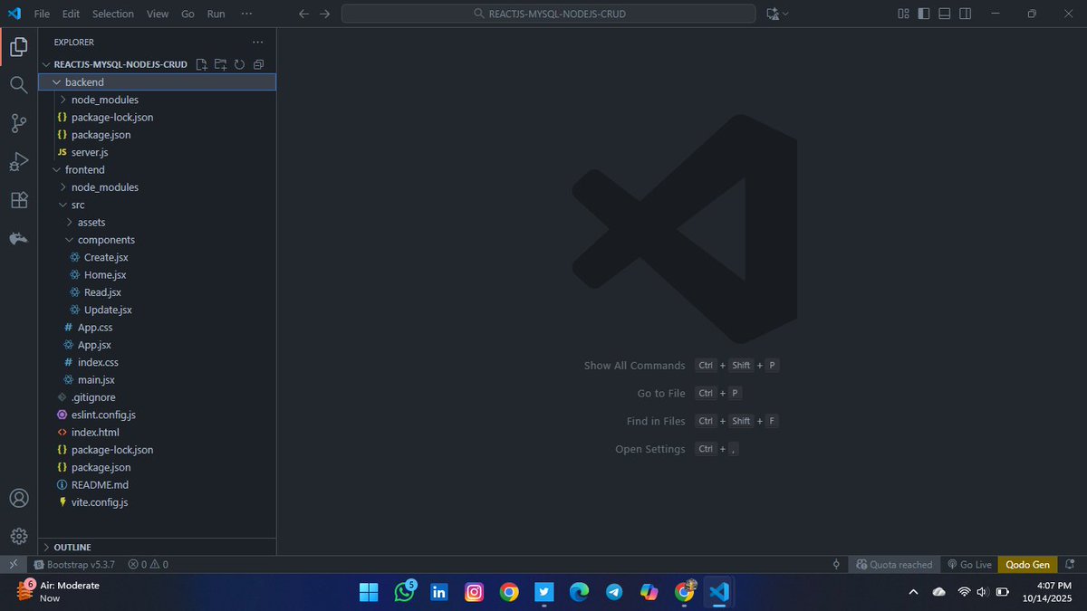Open the additional menus ellipsis in the menu bar
The width and height of the screenshot is (1087, 611).
click(x=246, y=14)
